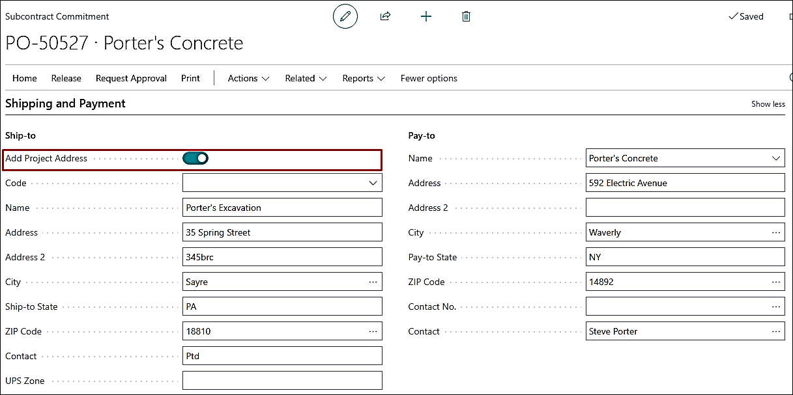Click Release in the action bar

[x=66, y=78]
